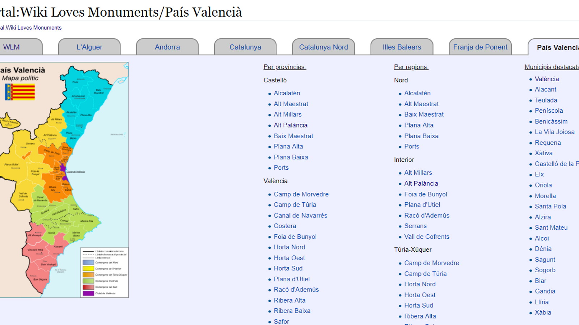579x325 pixels.
Task: Open Alt Millars under the Interior region
Action: [x=418, y=173]
